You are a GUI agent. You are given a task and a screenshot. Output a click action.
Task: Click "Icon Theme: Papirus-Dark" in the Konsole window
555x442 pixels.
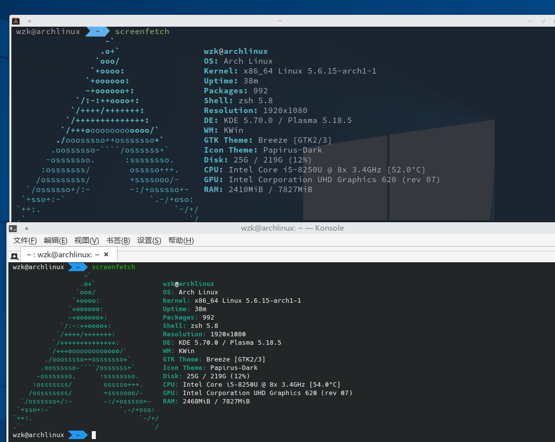tap(210, 368)
